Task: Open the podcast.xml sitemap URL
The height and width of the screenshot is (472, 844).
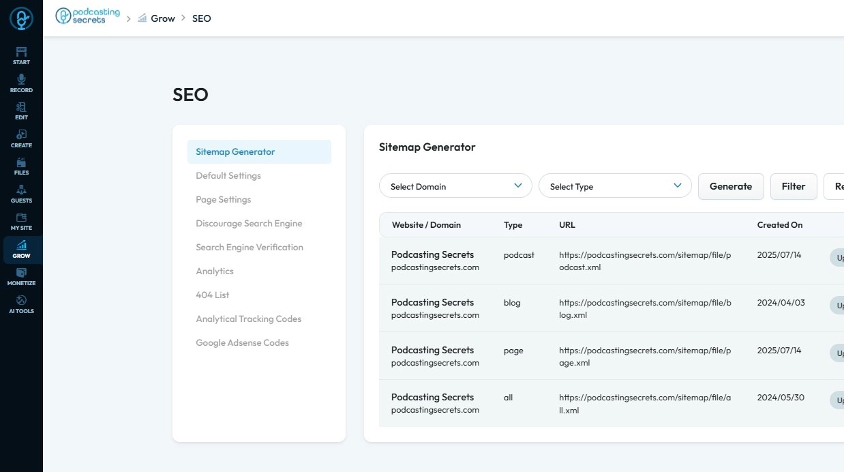Action: (x=644, y=261)
